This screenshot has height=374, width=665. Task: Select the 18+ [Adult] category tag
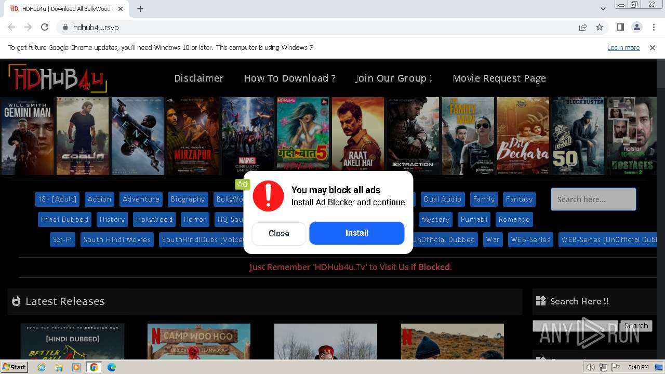[58, 199]
